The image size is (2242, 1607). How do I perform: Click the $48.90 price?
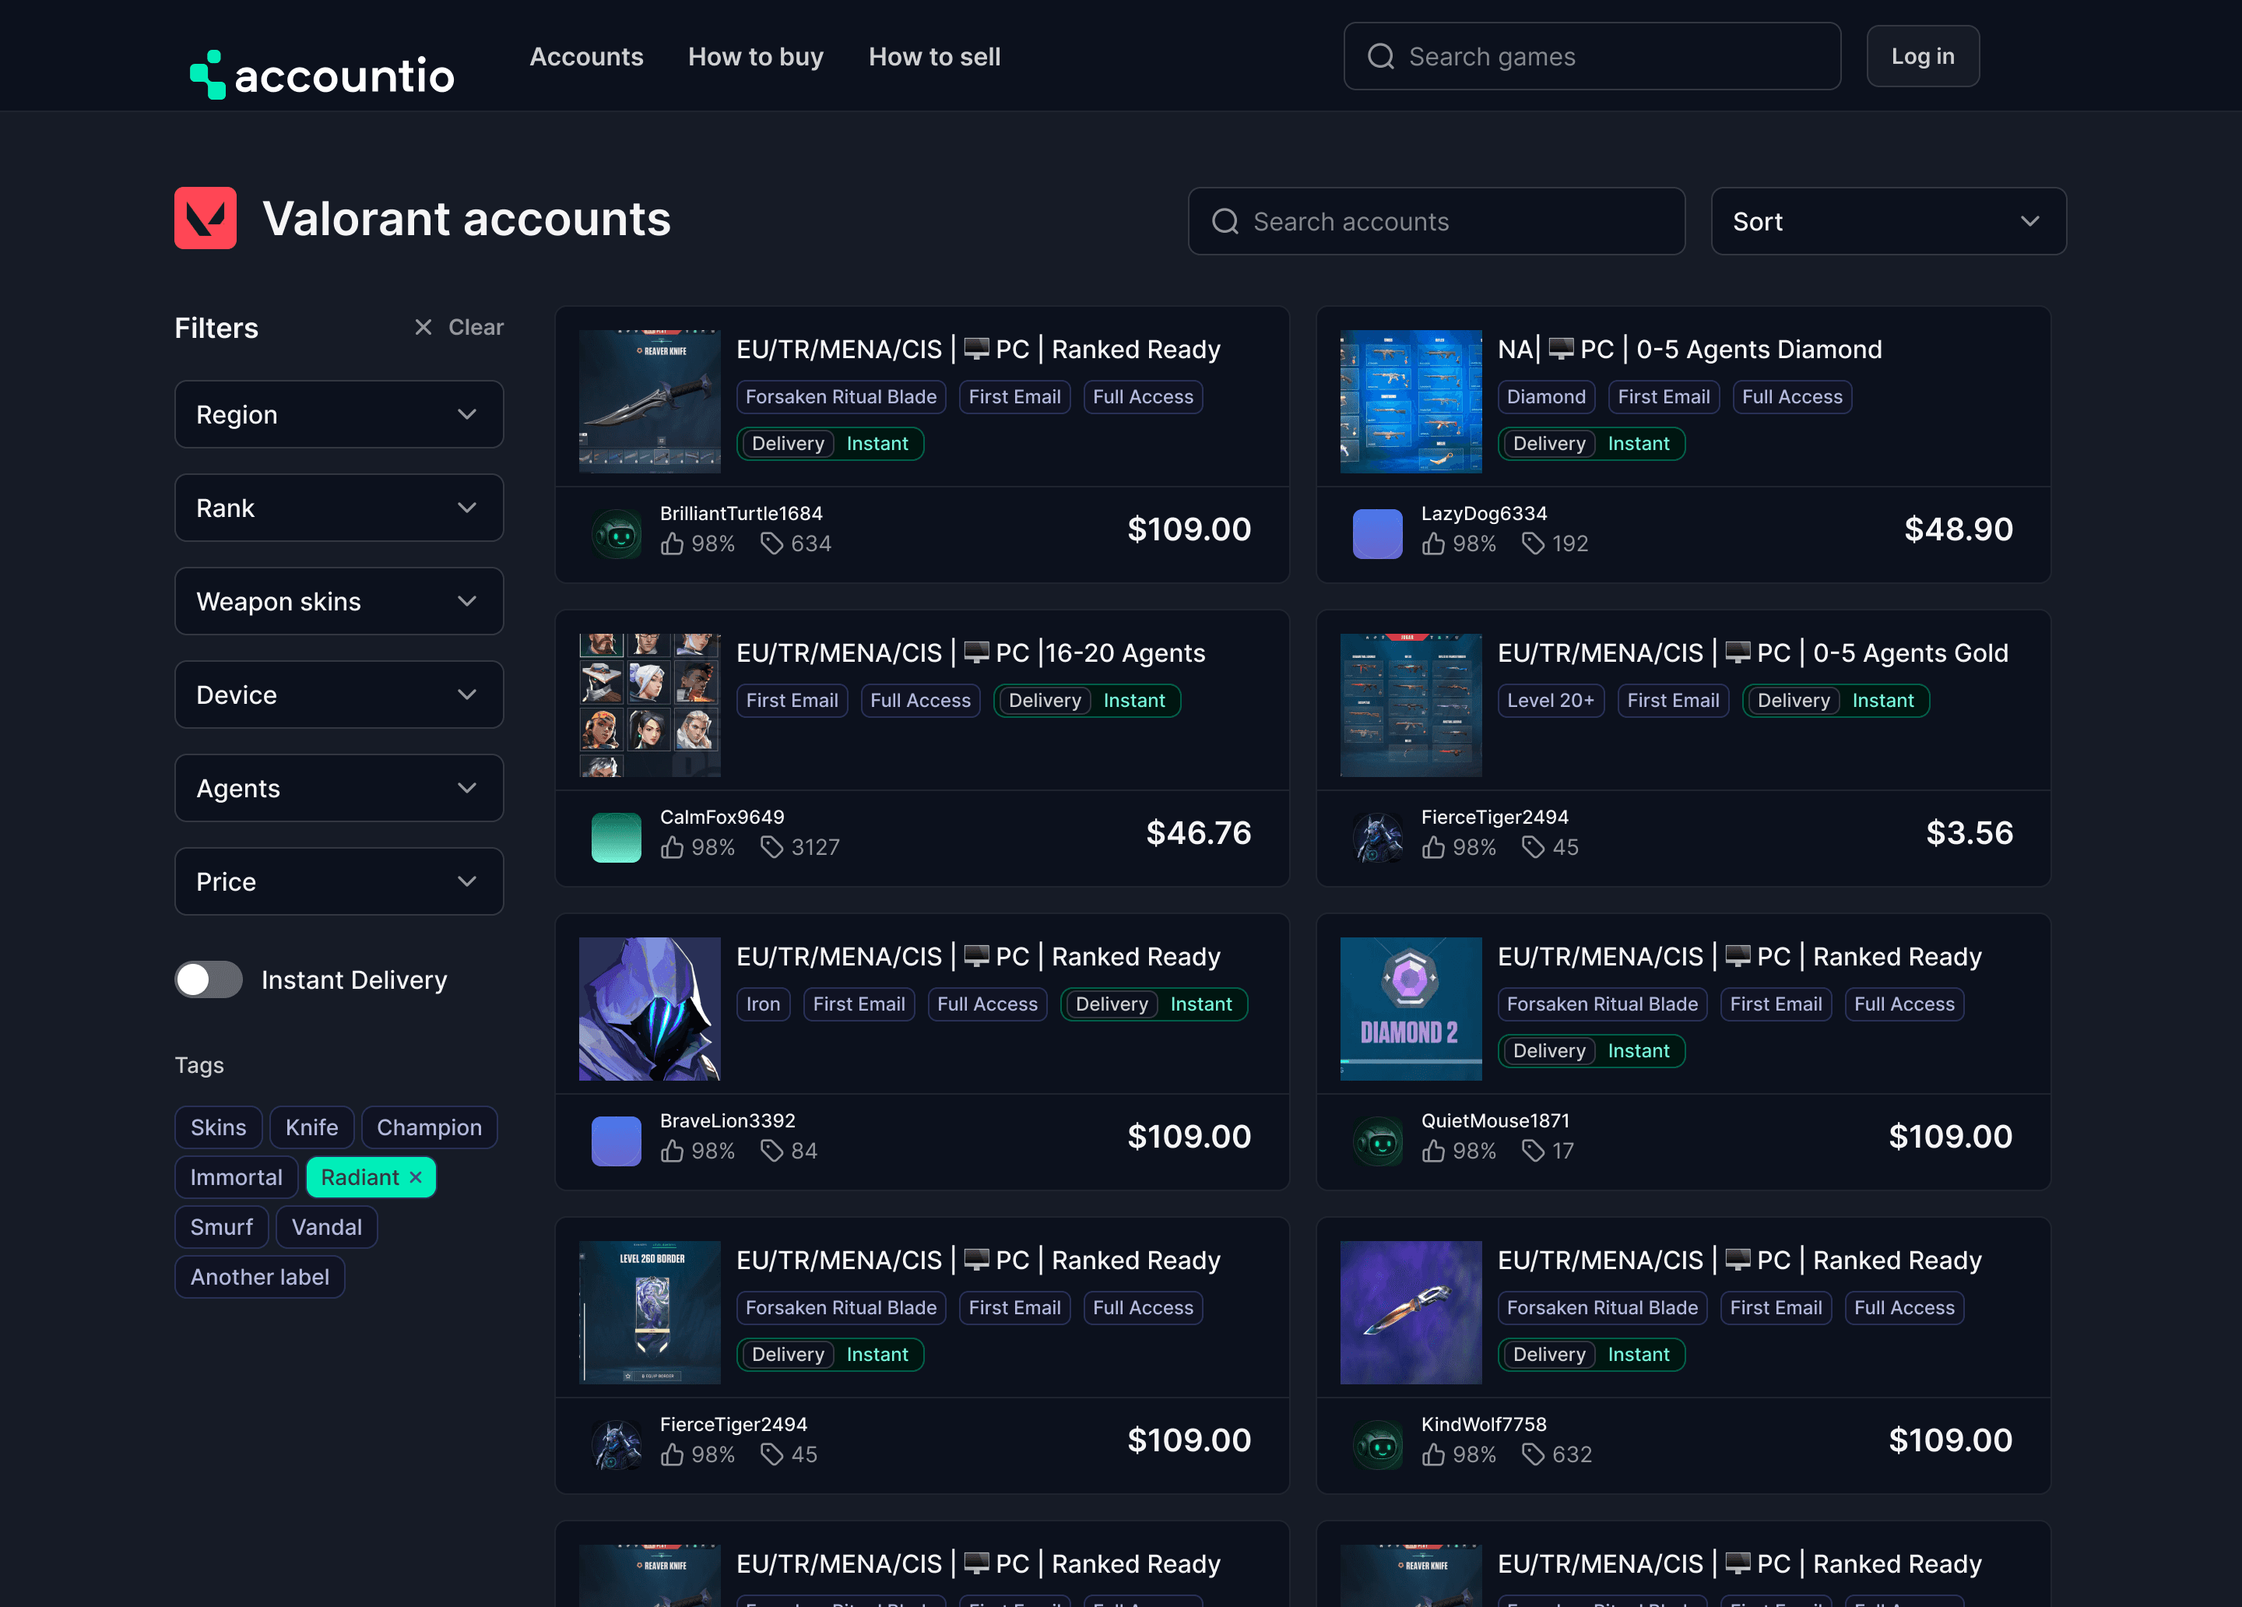coord(1959,529)
